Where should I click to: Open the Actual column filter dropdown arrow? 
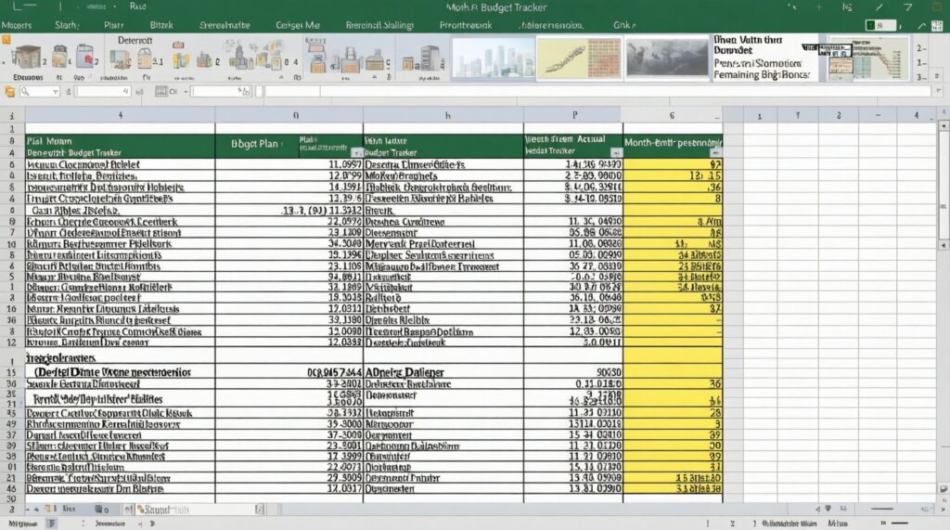(615, 151)
